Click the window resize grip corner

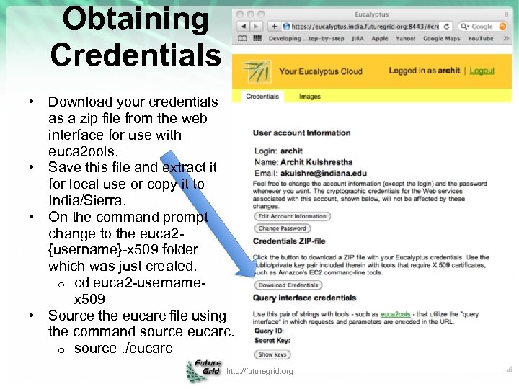click(509, 369)
